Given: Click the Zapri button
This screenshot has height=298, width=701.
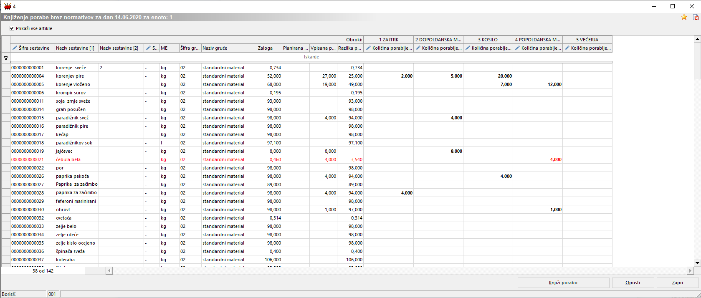Looking at the screenshot, I should (677, 283).
